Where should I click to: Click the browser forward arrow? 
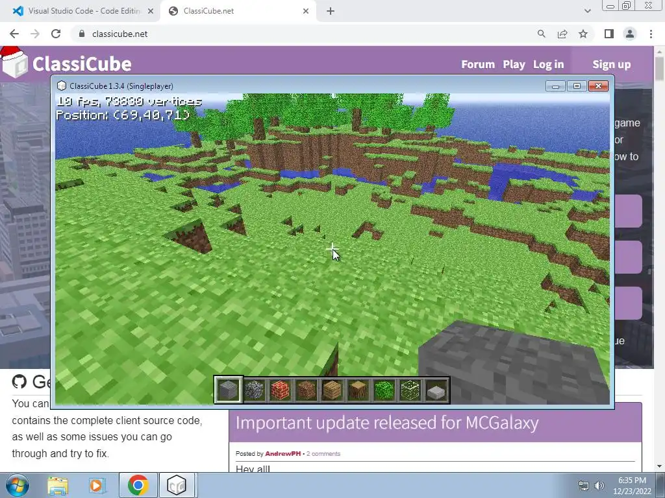click(x=35, y=34)
